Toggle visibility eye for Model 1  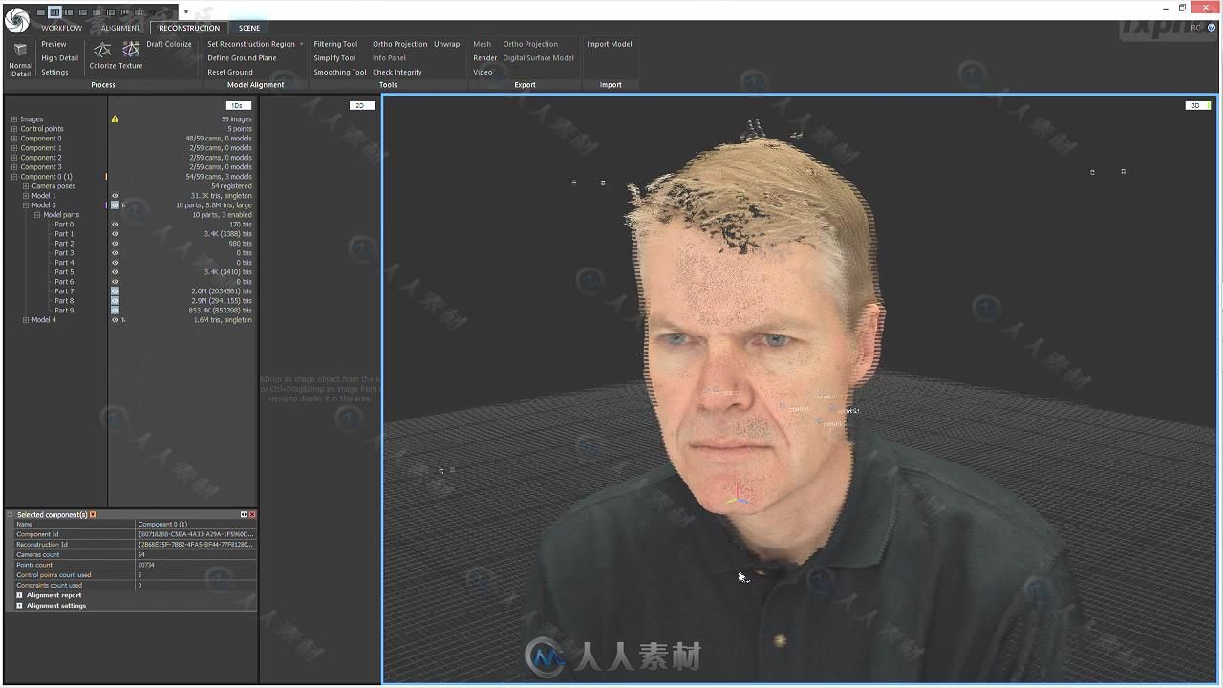tap(115, 196)
